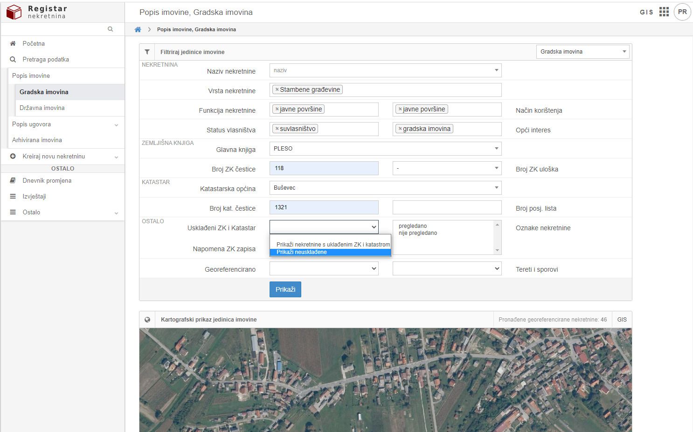Image resolution: width=693 pixels, height=432 pixels.
Task: Click the globe icon in map panel
Action: coord(147,320)
